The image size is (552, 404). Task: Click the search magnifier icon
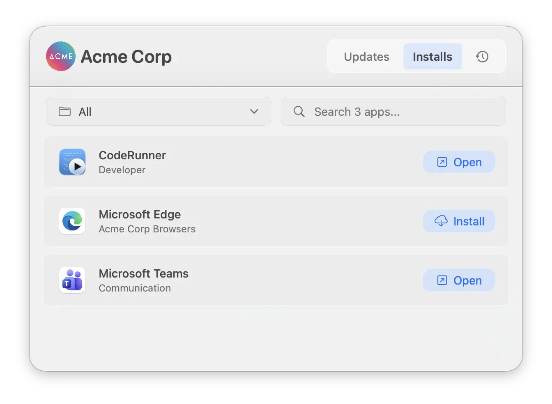coord(299,111)
